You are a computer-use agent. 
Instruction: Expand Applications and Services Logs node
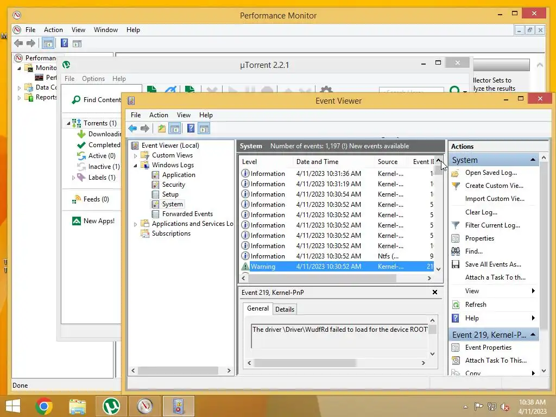pos(135,224)
